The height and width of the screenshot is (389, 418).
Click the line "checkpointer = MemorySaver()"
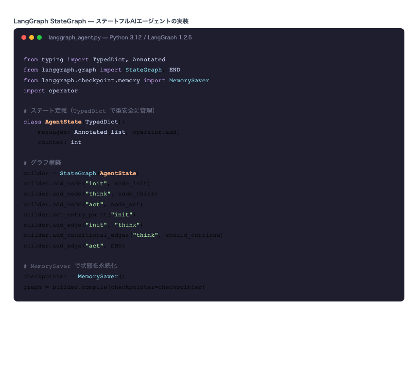[x=74, y=277]
